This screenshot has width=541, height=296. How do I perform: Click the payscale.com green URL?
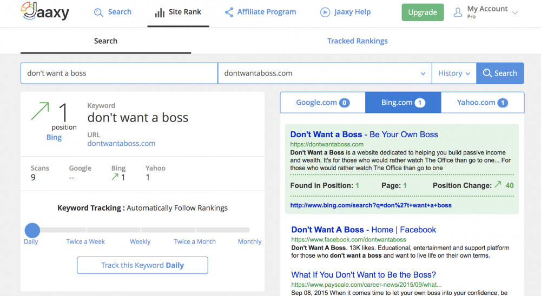point(366,285)
